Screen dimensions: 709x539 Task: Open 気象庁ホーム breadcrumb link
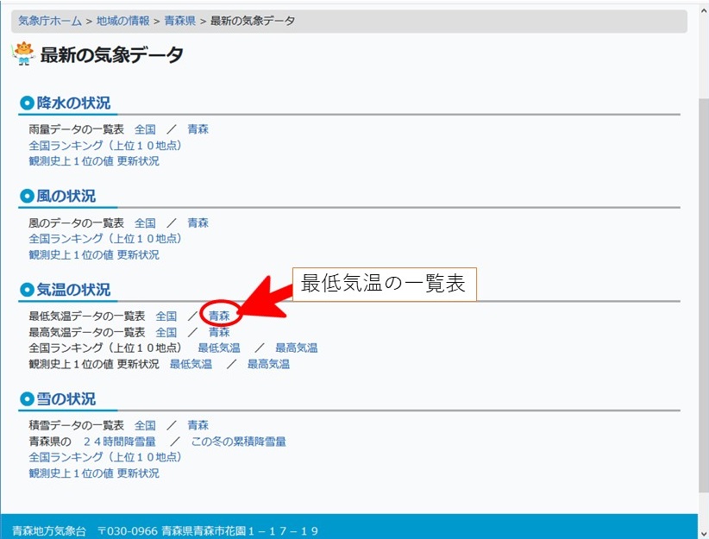[x=50, y=21]
